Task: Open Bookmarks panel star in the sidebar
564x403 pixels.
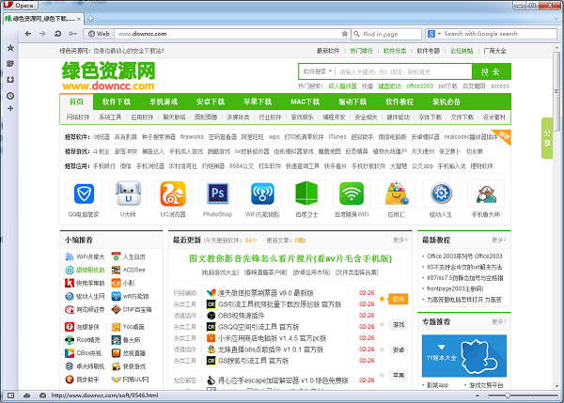Action: pyautogui.click(x=10, y=48)
